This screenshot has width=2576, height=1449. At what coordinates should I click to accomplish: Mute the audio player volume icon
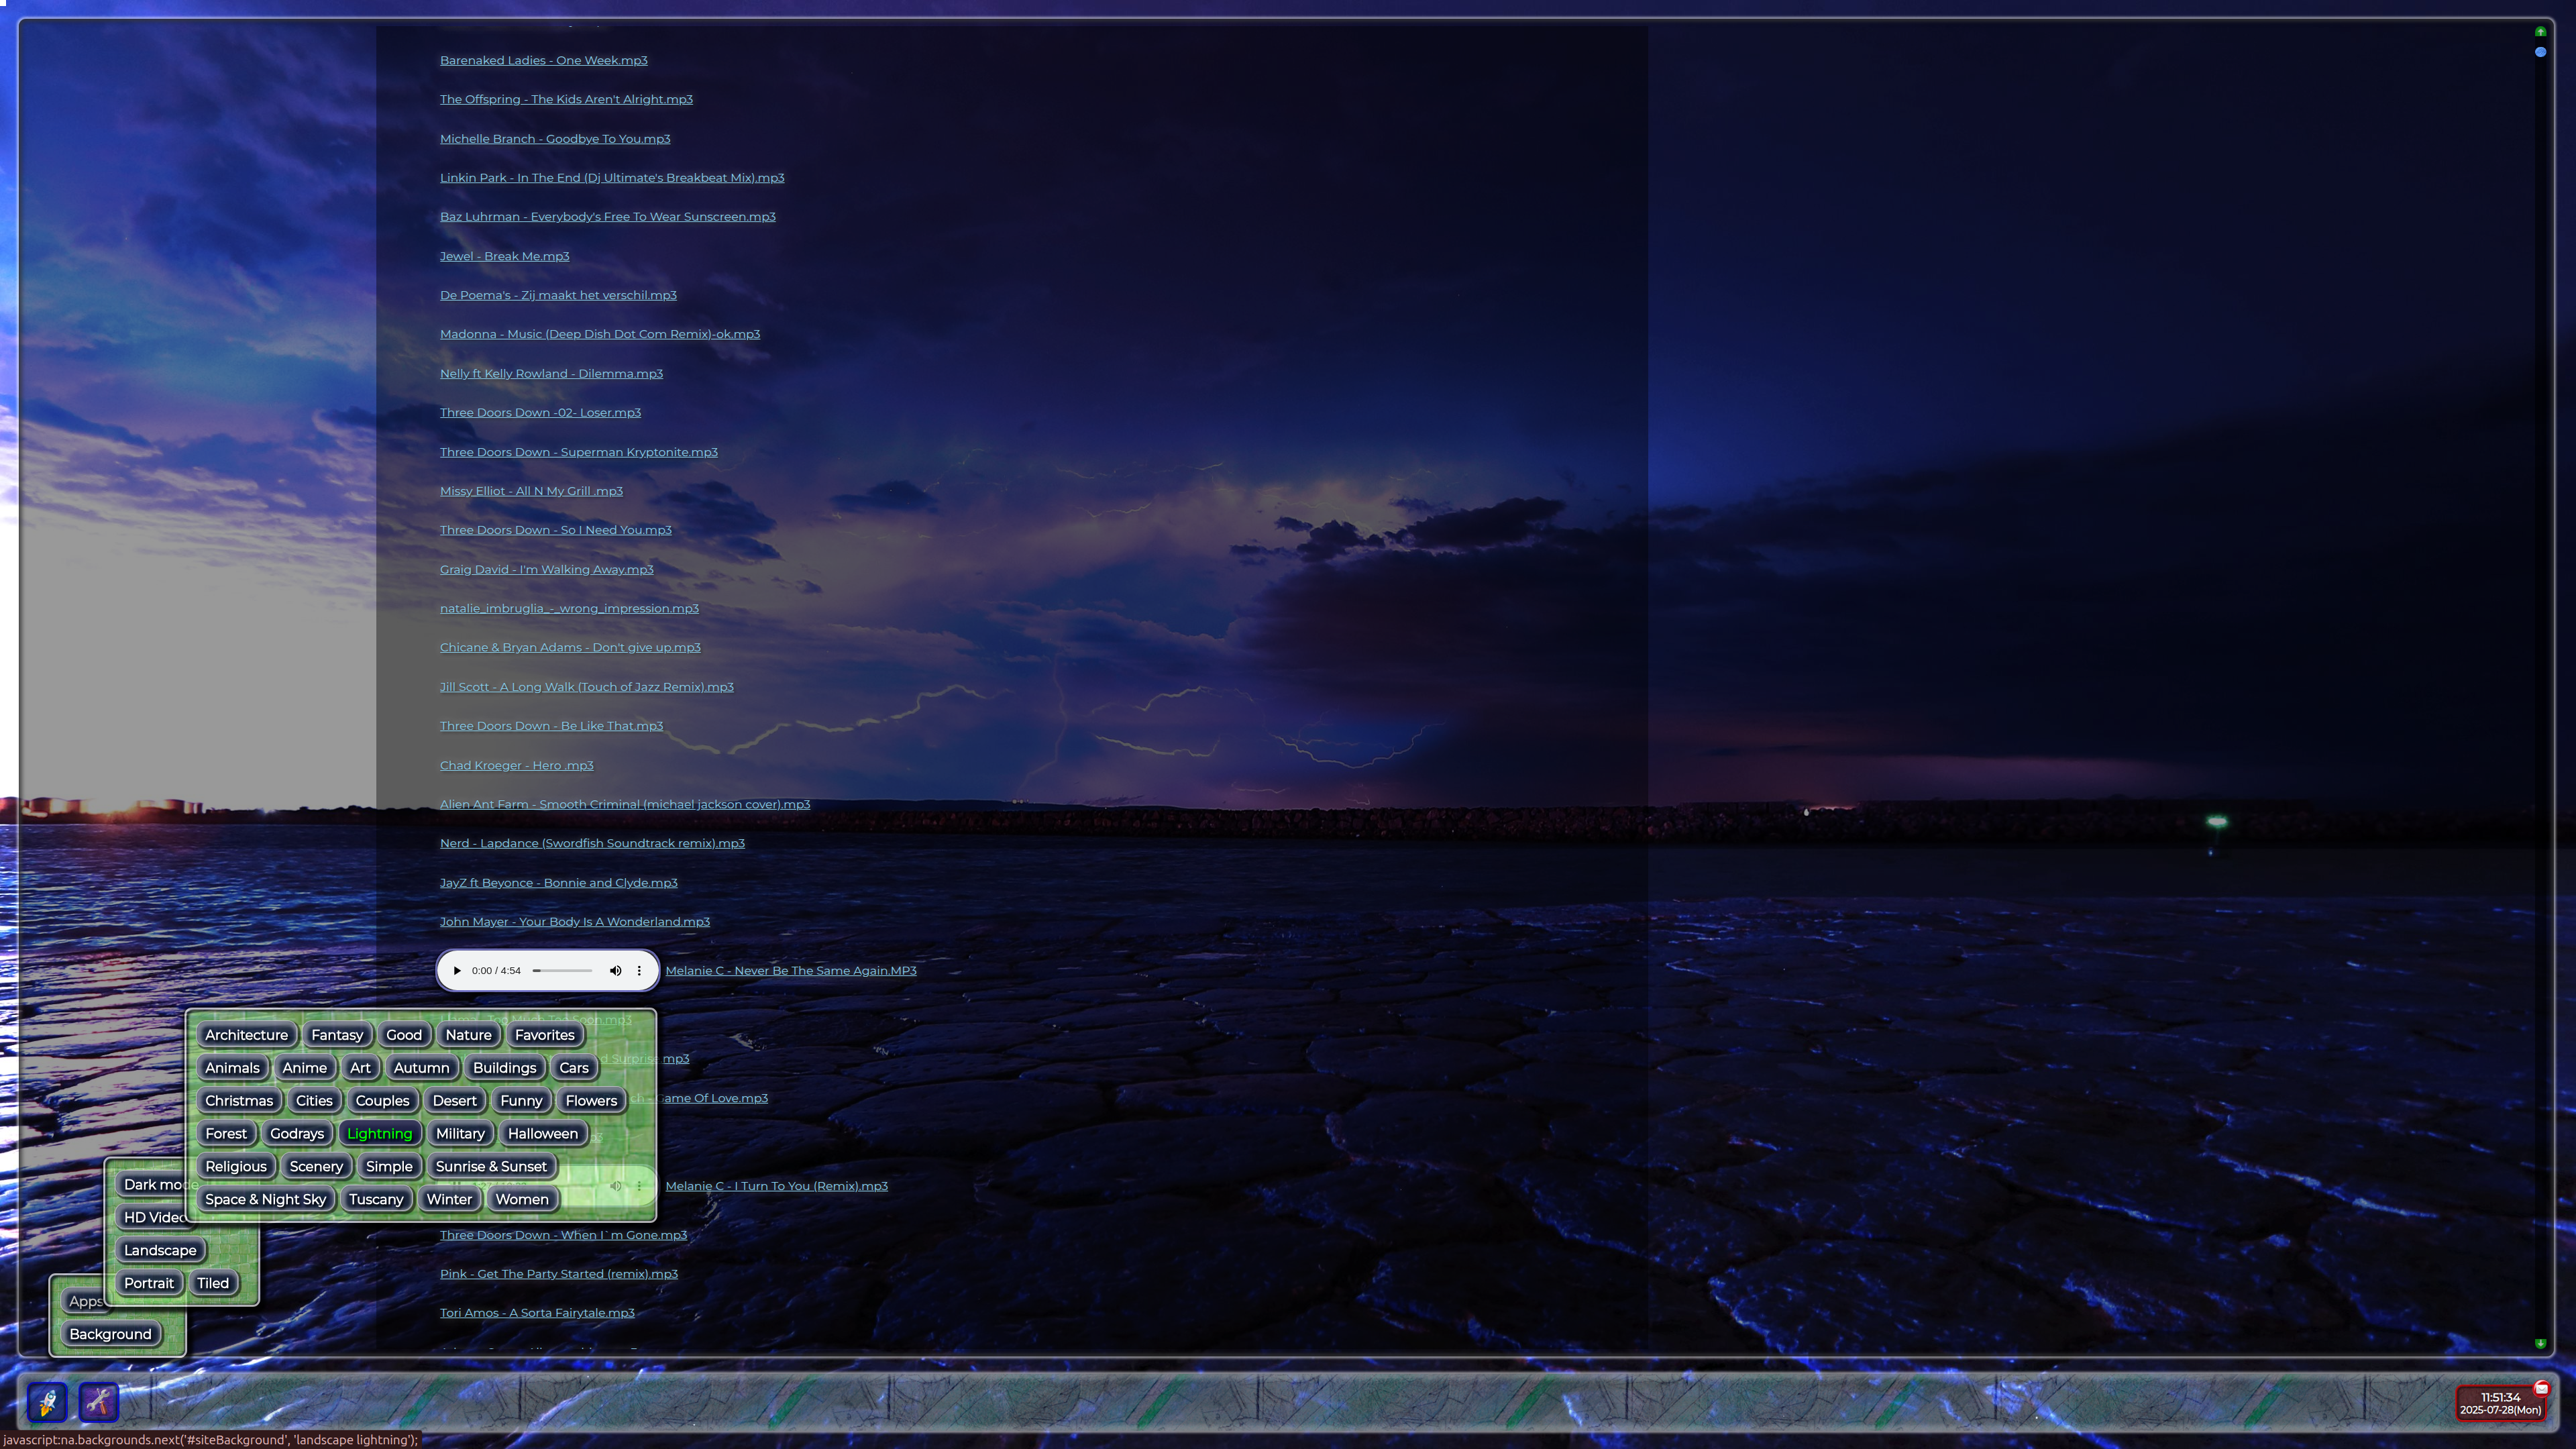point(615,971)
